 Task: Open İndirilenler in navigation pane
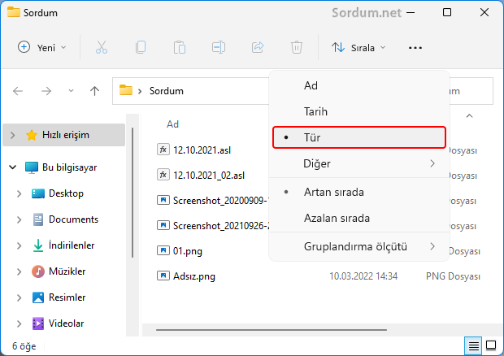click(x=72, y=245)
